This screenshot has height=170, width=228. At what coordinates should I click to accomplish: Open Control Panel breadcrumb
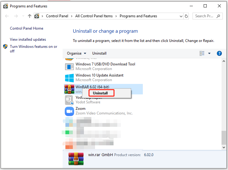[x=57, y=16]
